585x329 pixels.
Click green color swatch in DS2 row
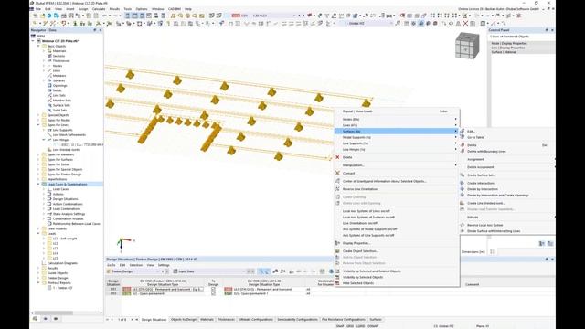pyautogui.click(x=126, y=293)
